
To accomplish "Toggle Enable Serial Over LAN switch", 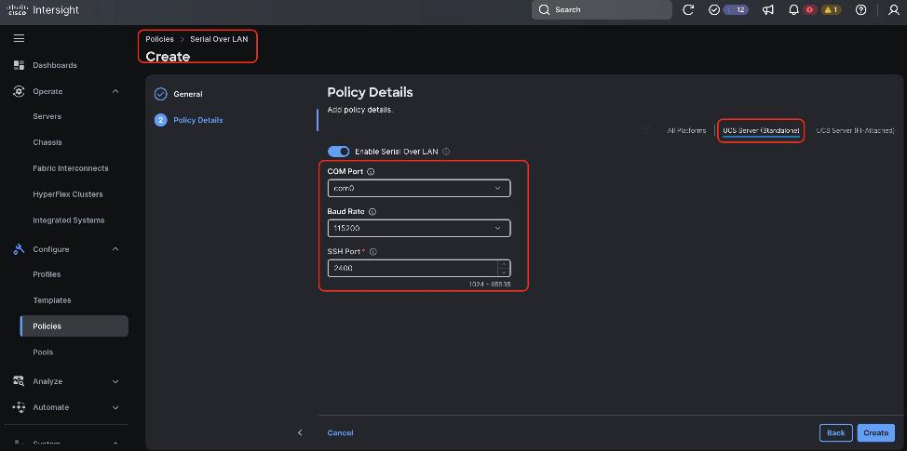I will coord(338,152).
